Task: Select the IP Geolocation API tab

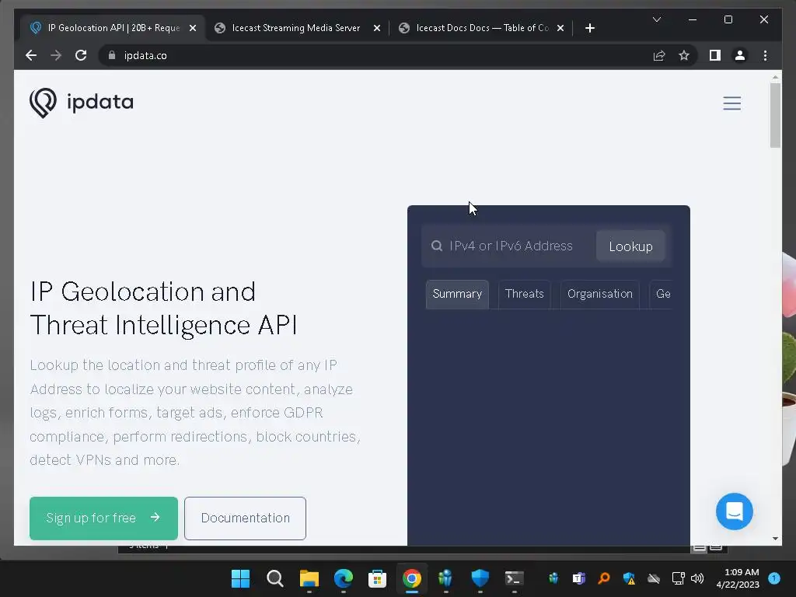Action: click(x=113, y=28)
